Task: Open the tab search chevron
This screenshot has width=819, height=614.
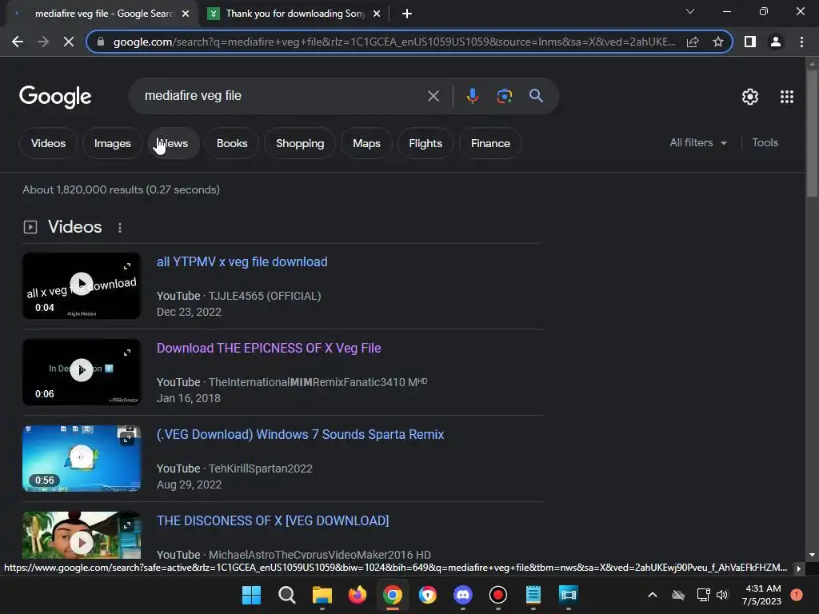Action: (x=690, y=11)
